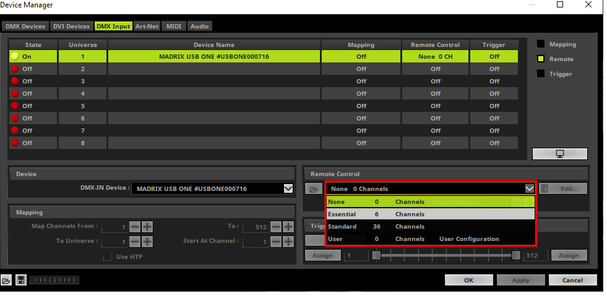
Task: Toggle red state indicator for universe 8
Action: pyautogui.click(x=15, y=143)
